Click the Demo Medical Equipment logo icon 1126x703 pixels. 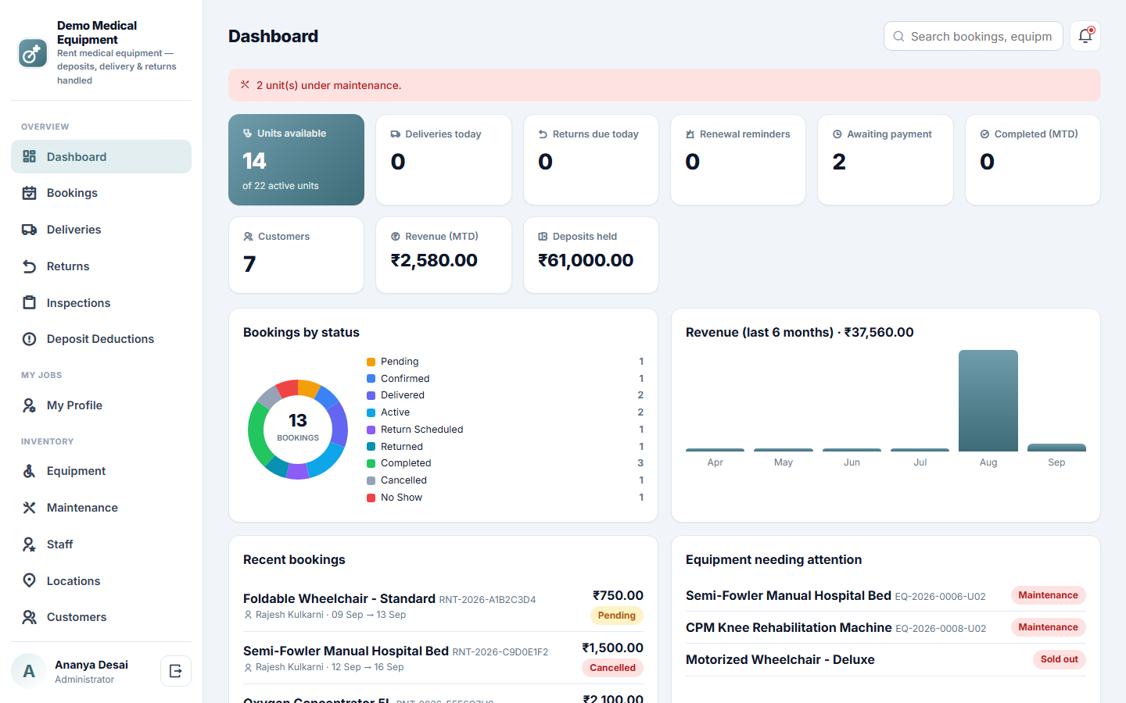click(x=33, y=53)
